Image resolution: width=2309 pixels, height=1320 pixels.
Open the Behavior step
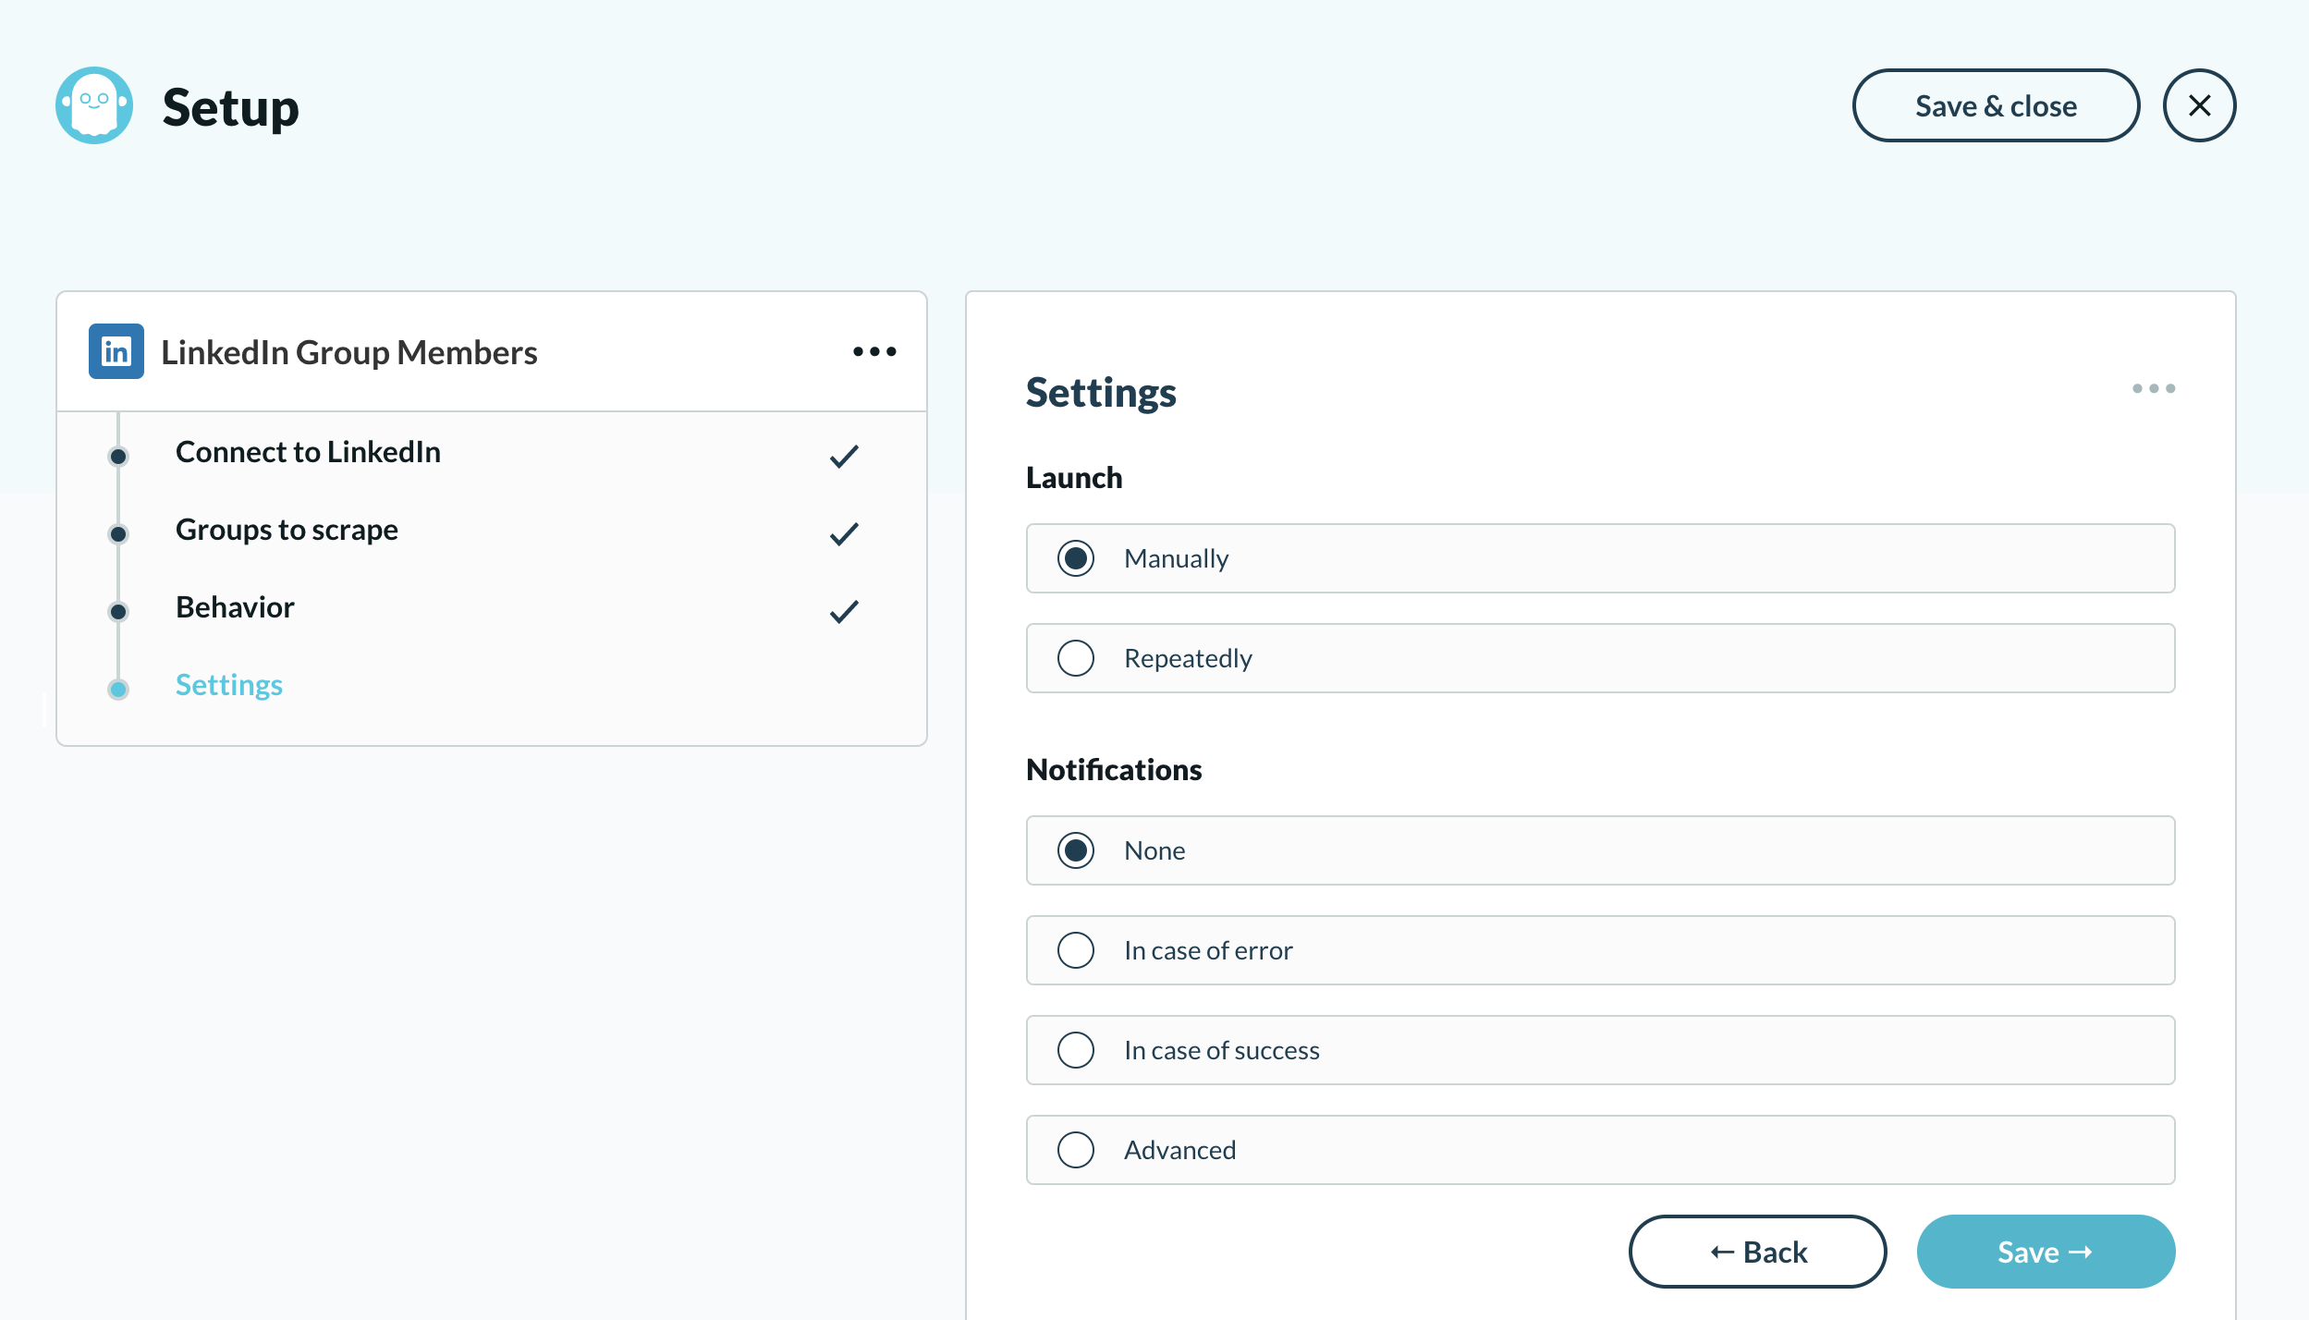[235, 607]
